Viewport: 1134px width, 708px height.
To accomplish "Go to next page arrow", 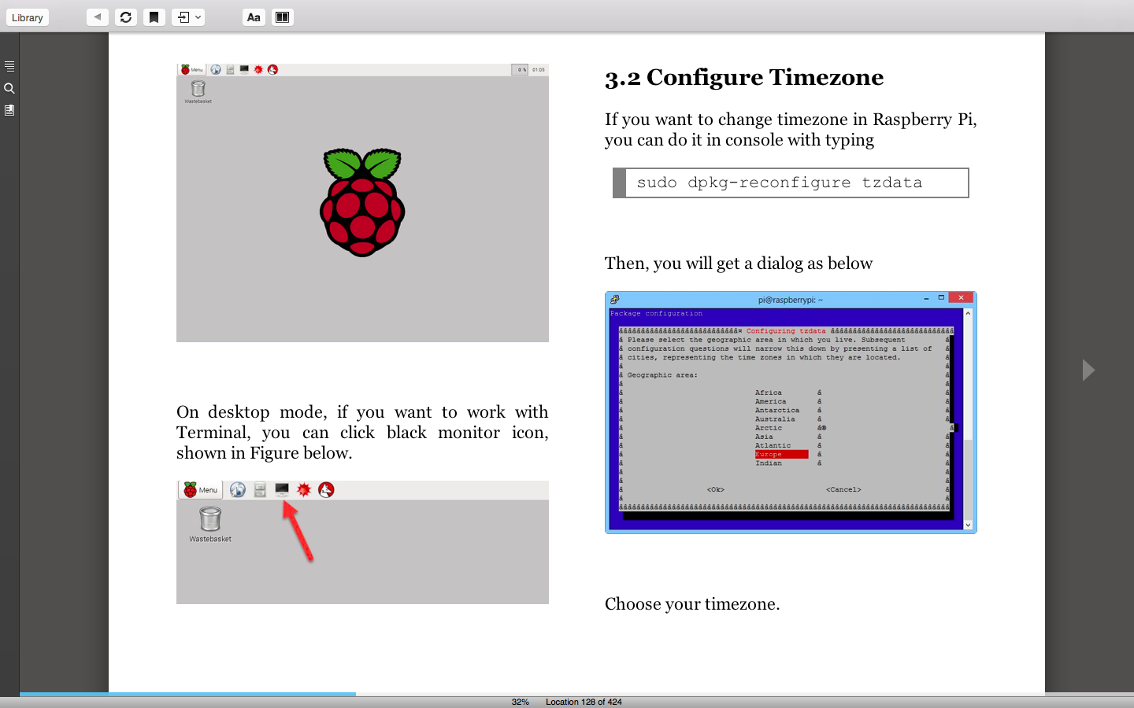I will pos(1088,370).
